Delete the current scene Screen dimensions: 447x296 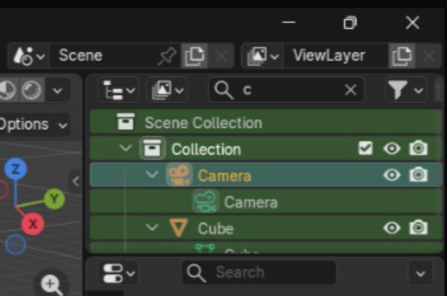pos(221,55)
